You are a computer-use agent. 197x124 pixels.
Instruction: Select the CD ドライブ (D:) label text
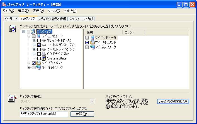pyautogui.click(x=58, y=54)
